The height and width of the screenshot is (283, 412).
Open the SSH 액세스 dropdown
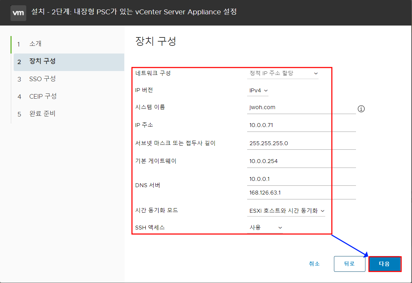265,228
